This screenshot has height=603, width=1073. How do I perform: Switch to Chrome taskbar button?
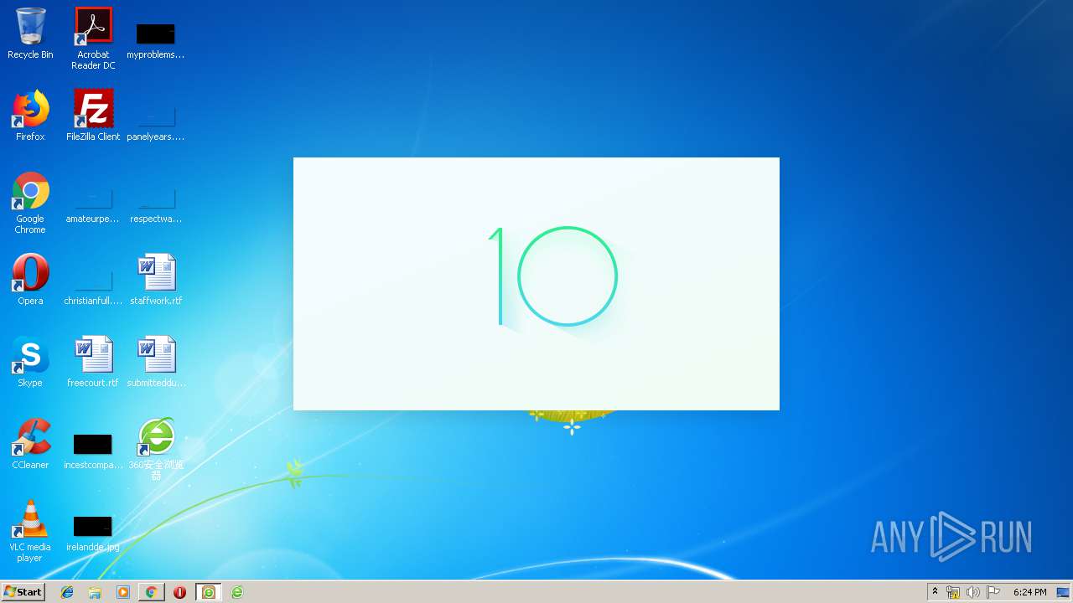coord(151,592)
